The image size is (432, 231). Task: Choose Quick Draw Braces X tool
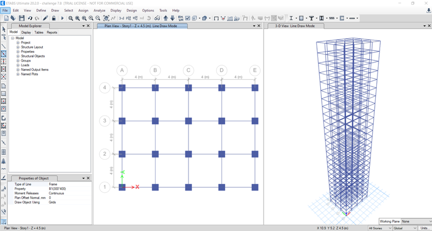(4, 77)
